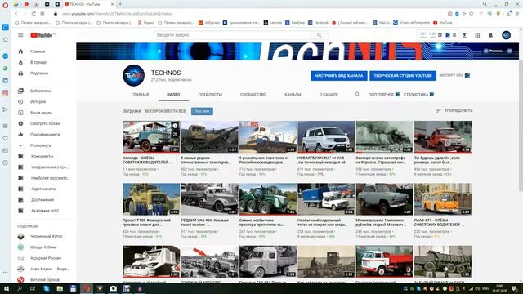Click the TECHNOS channel avatar
523x294 pixels.
134,75
